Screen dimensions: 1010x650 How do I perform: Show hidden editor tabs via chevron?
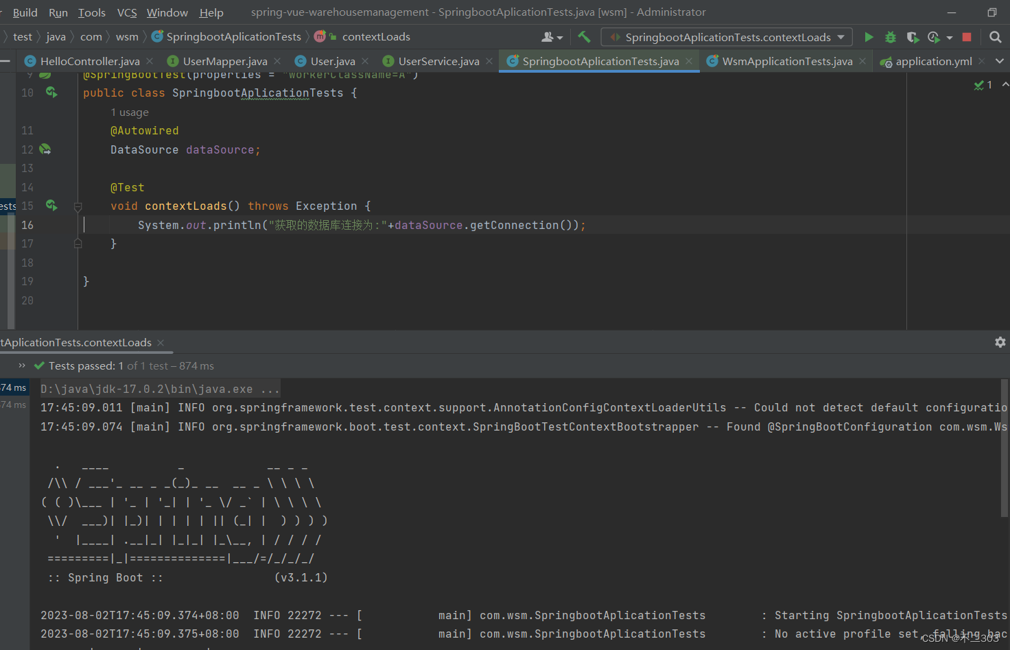pyautogui.click(x=1000, y=60)
